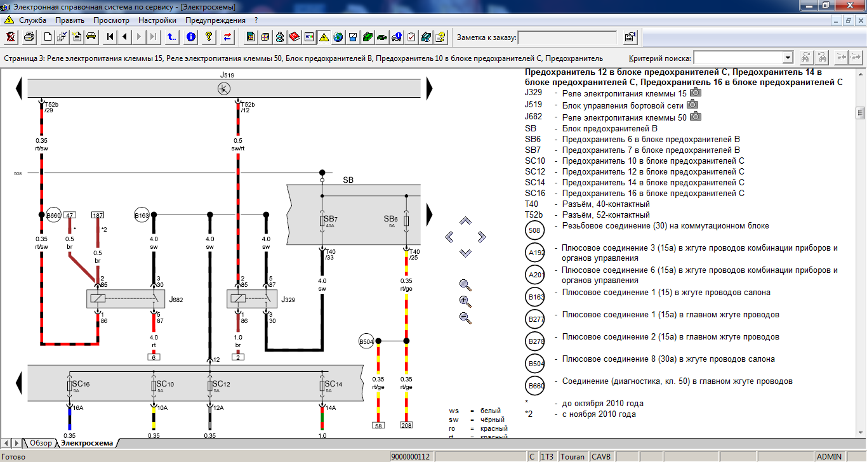Click the blue info circle icon
Image resolution: width=867 pixels, height=462 pixels.
pyautogui.click(x=190, y=37)
